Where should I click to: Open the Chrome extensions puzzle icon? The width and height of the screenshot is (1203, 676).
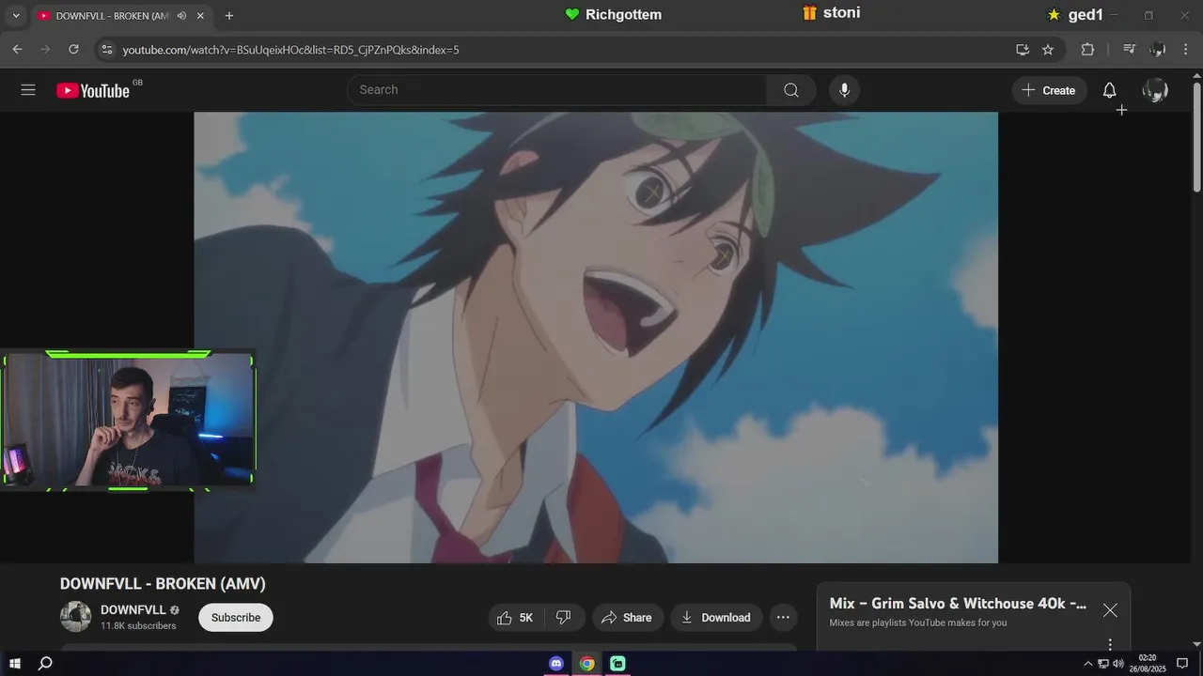point(1087,49)
